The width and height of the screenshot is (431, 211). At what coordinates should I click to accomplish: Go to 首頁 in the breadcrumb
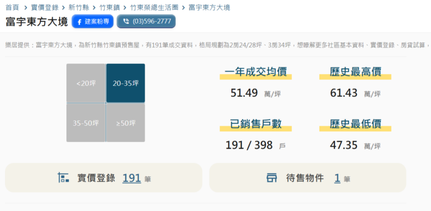[x=12, y=8]
